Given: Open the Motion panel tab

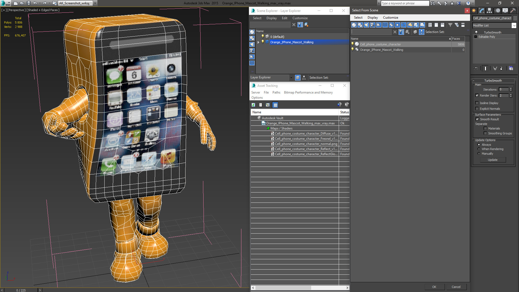Looking at the screenshot, I should click(x=498, y=11).
